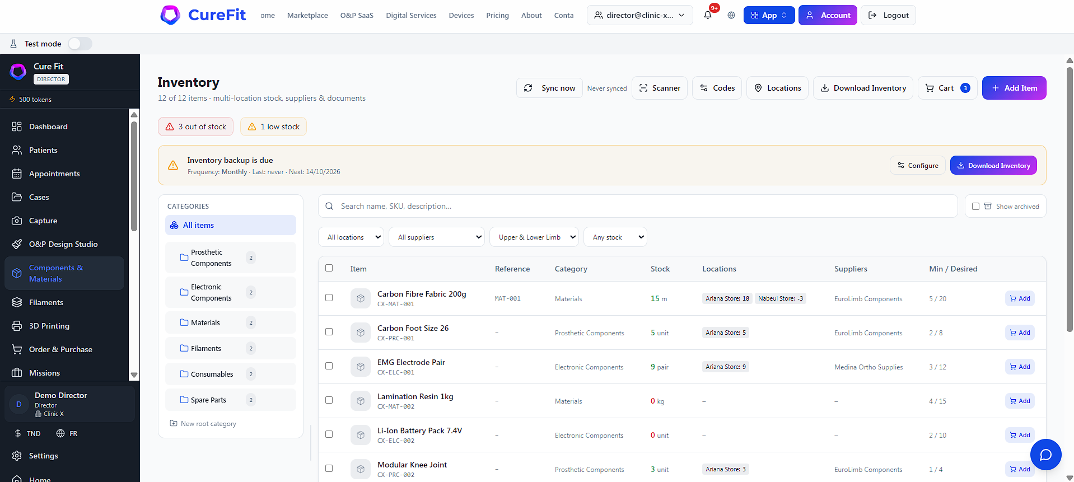Open the Any stock filter dropdown
The width and height of the screenshot is (1074, 482).
pos(615,237)
